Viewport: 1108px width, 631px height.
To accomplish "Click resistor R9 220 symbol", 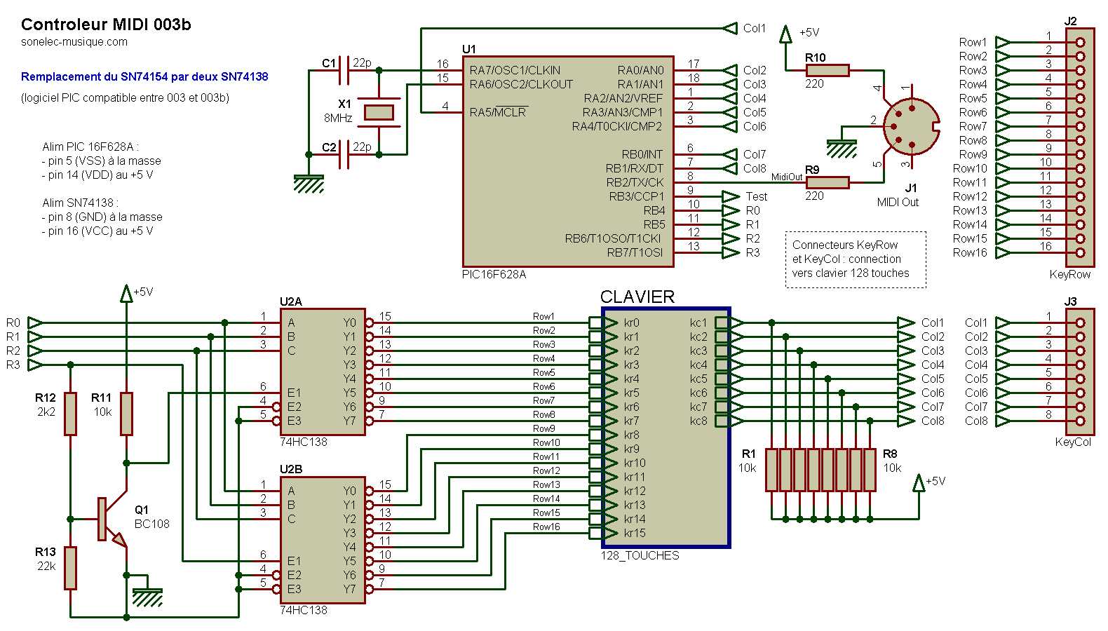I will click(x=827, y=182).
